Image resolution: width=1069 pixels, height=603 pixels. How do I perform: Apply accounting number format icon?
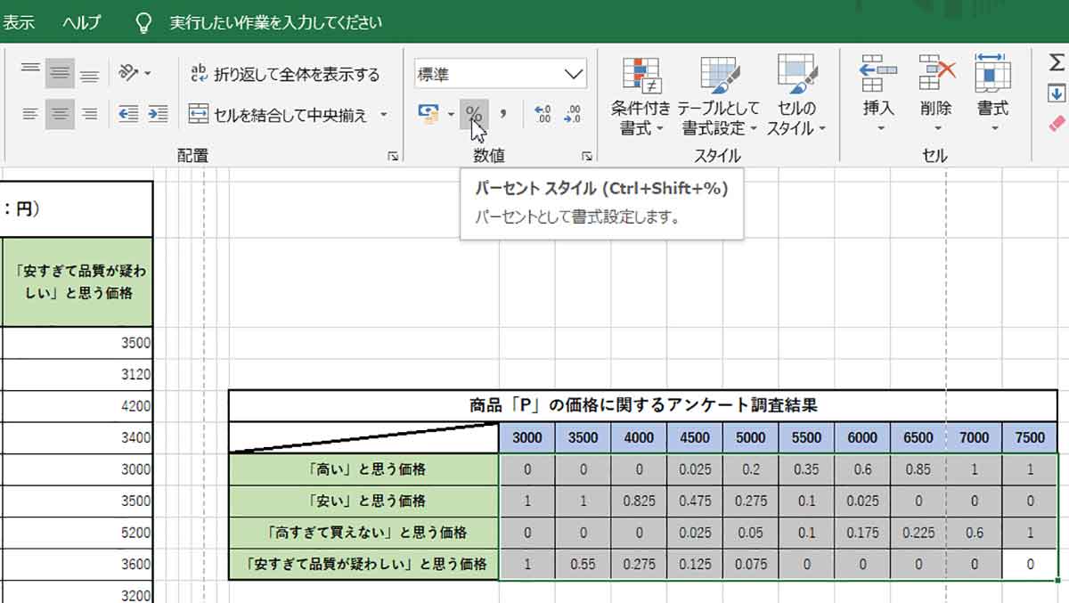(x=428, y=115)
